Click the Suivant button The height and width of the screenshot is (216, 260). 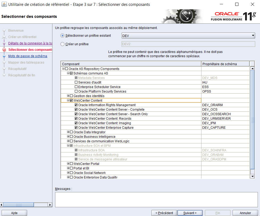[190, 213]
